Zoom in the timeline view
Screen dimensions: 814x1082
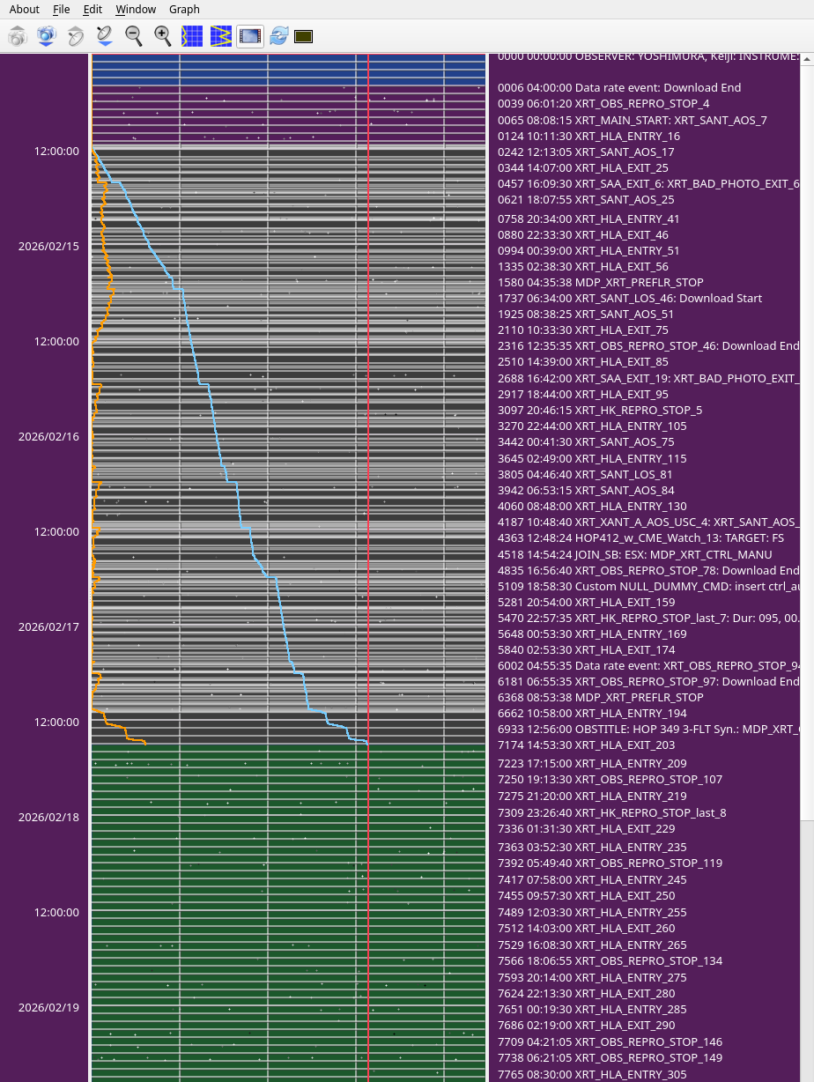[x=163, y=36]
